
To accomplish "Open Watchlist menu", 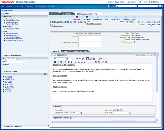I will click(43, 6).
